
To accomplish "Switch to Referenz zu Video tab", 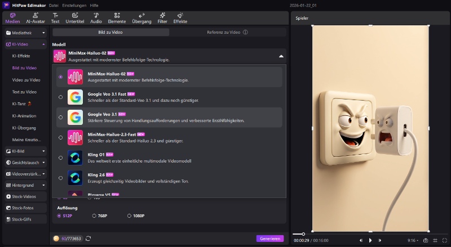I will point(227,32).
